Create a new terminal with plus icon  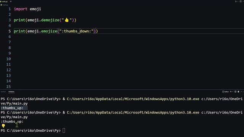click(x=231, y=92)
